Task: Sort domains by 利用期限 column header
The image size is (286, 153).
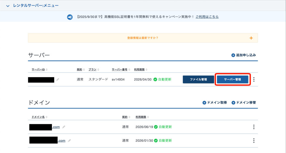Action: coord(142,117)
